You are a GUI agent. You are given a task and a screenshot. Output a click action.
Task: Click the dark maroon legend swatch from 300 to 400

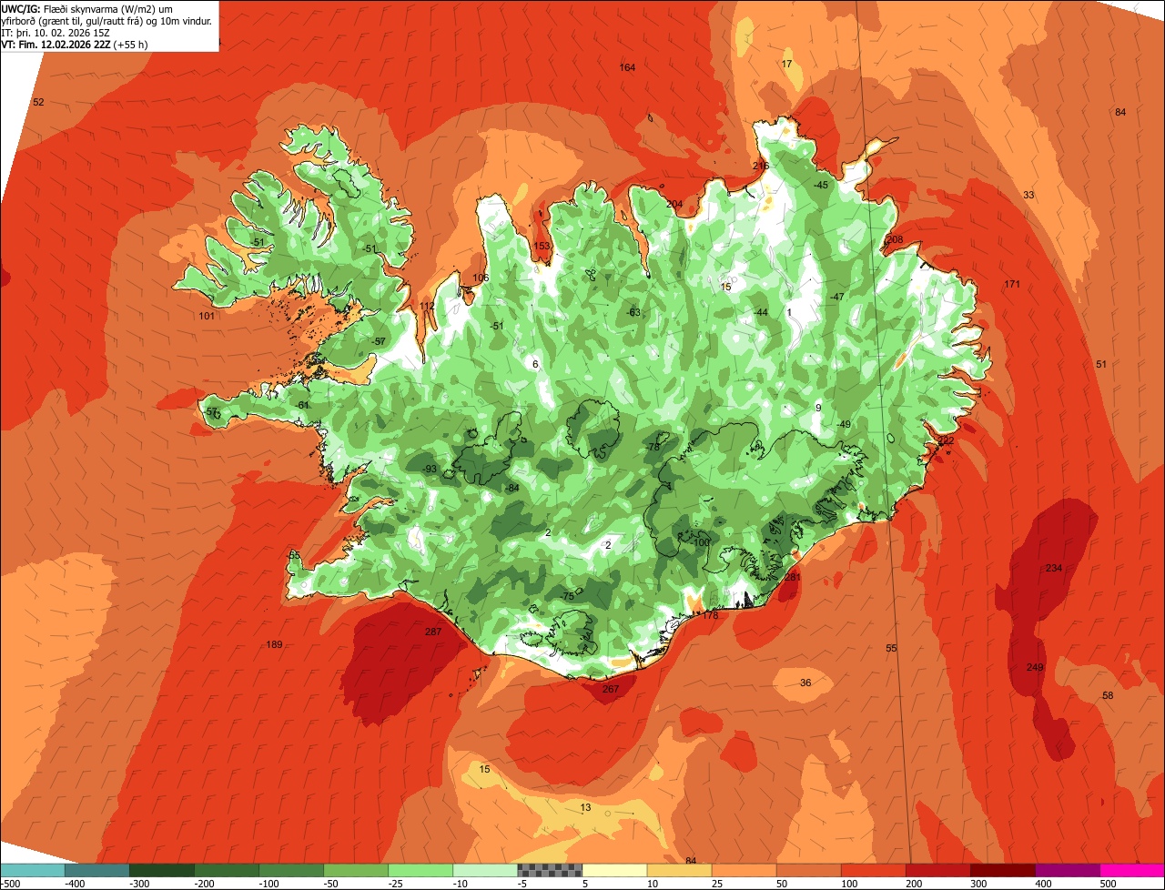1003,870
